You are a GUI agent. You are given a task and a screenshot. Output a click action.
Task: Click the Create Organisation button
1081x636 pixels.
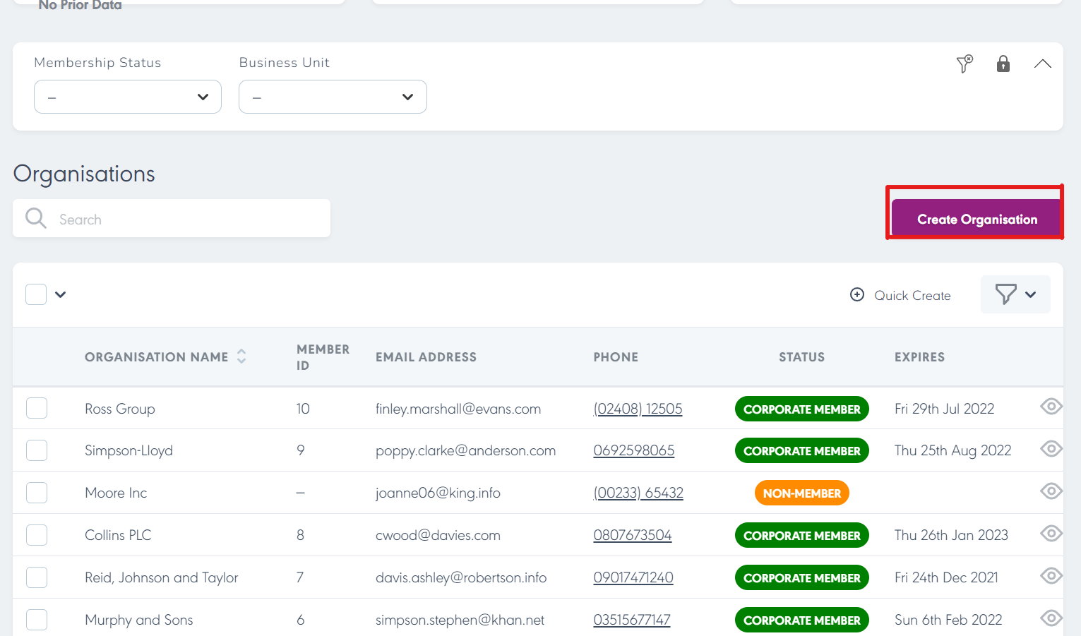coord(977,219)
